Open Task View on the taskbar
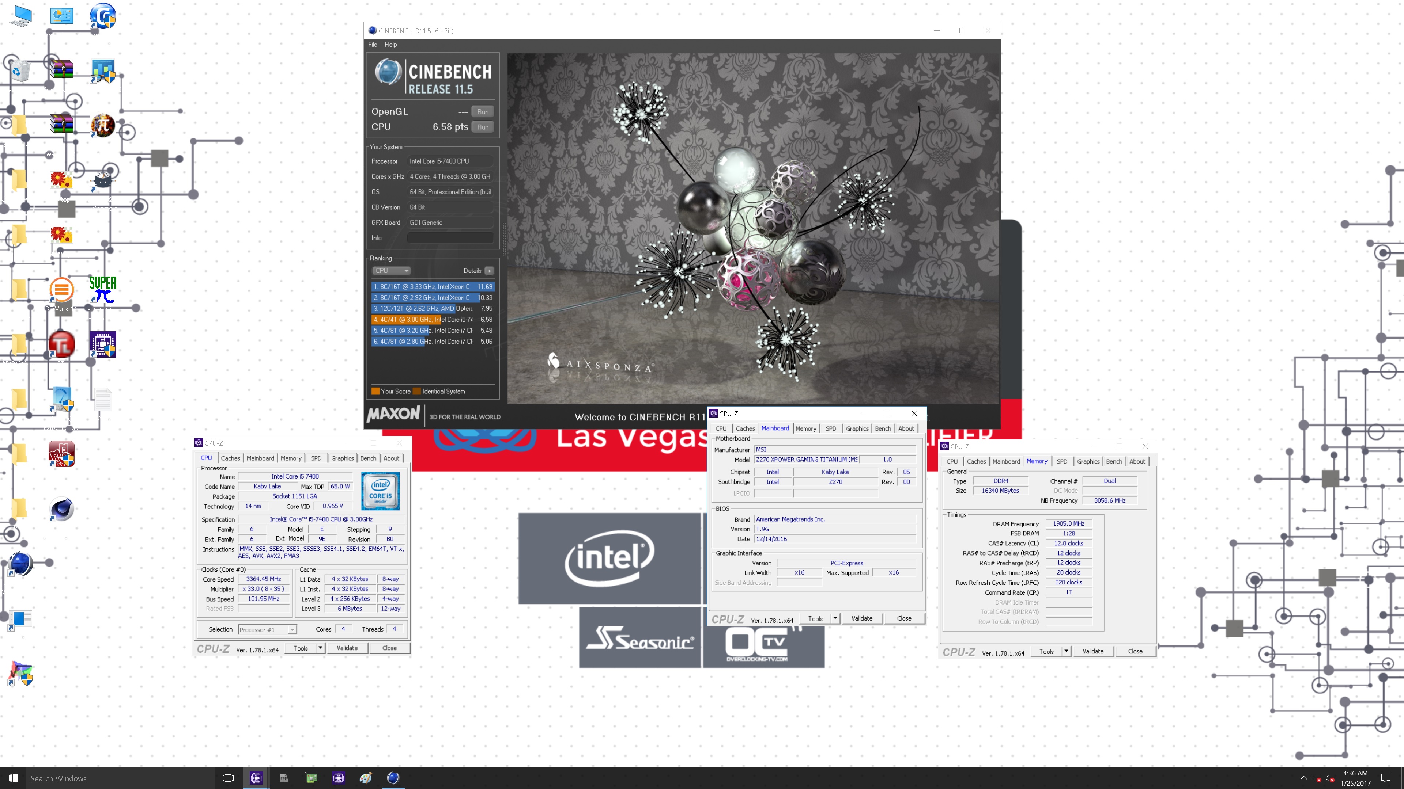Viewport: 1404px width, 789px height. pyautogui.click(x=229, y=778)
